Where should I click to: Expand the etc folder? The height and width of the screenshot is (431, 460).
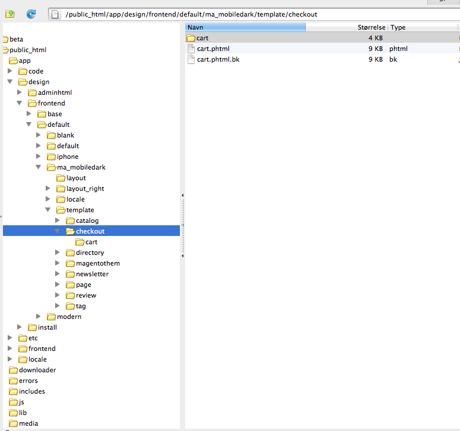(9, 338)
